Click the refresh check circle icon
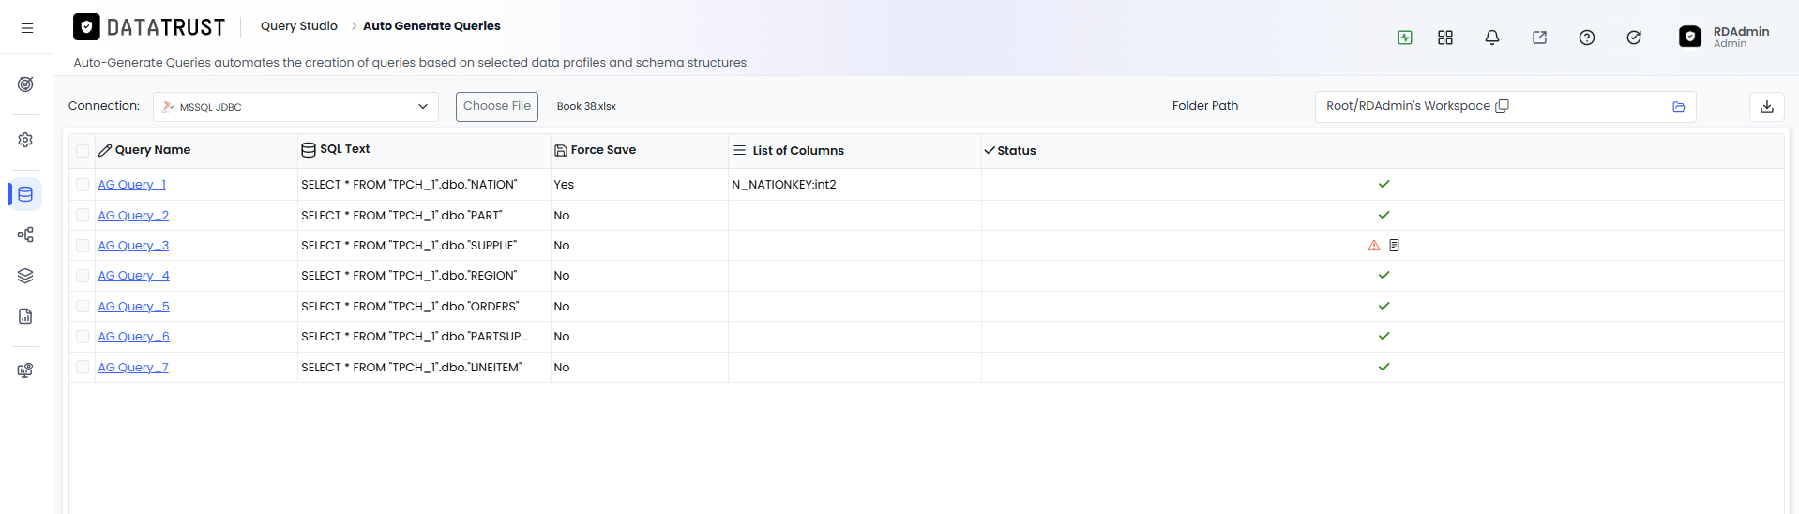 [x=1634, y=38]
